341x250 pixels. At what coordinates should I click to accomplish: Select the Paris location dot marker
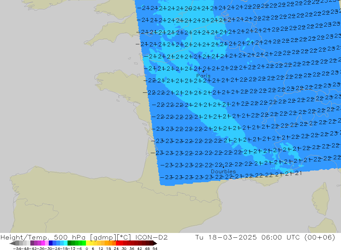pos(203,71)
